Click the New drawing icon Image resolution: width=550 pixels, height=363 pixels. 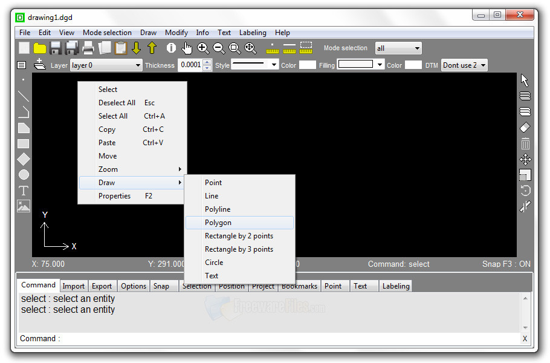(24, 48)
